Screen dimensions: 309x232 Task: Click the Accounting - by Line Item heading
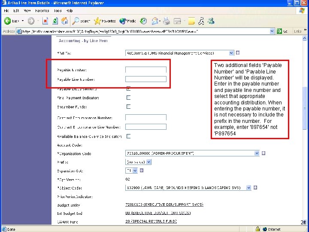pyautogui.click(x=83, y=41)
